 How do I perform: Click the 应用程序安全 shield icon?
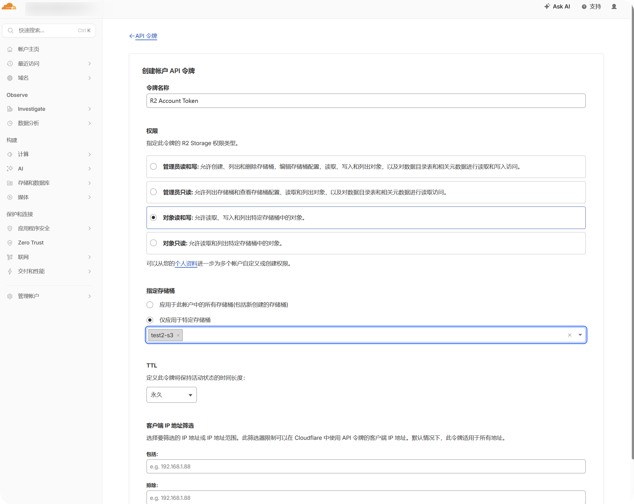tap(10, 228)
